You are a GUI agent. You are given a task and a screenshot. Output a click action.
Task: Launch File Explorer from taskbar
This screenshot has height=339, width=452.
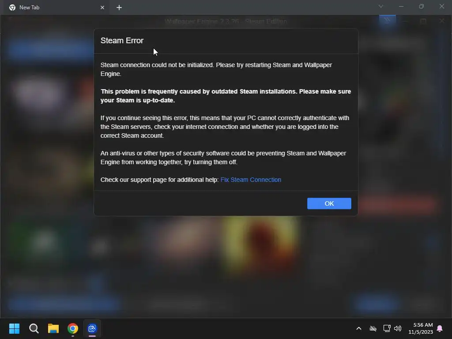[53, 328]
